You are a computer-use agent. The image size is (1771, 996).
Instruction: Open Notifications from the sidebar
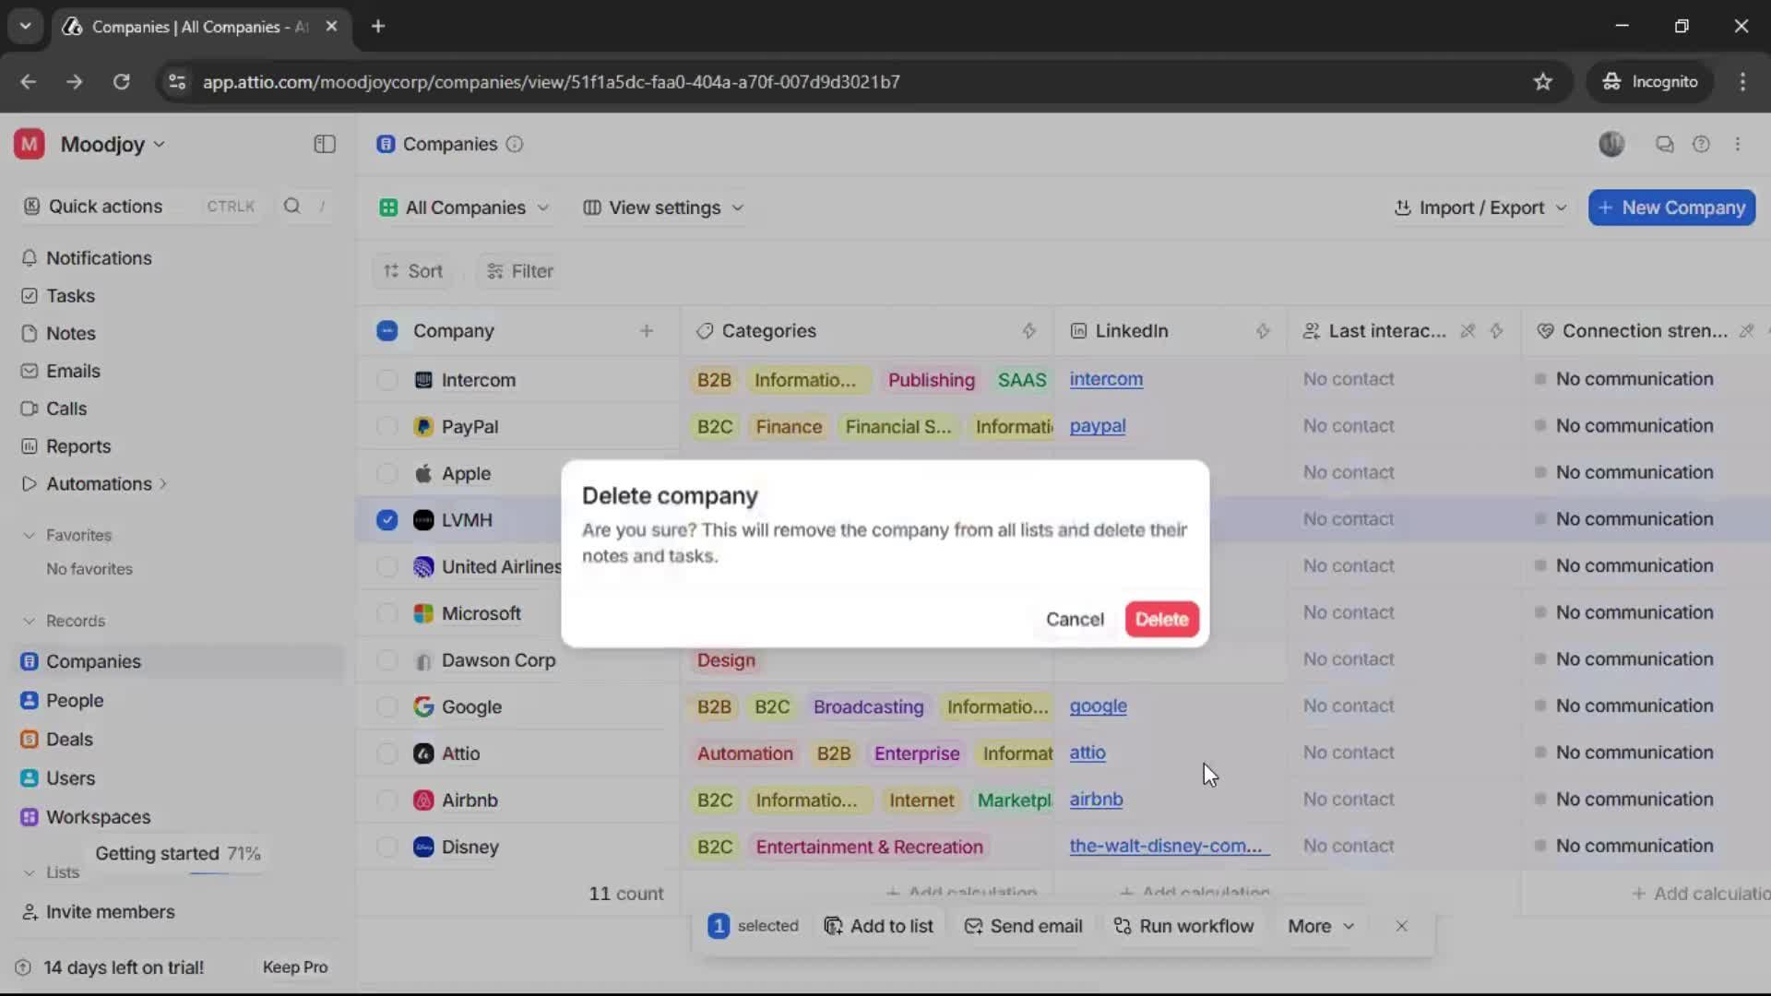point(99,258)
